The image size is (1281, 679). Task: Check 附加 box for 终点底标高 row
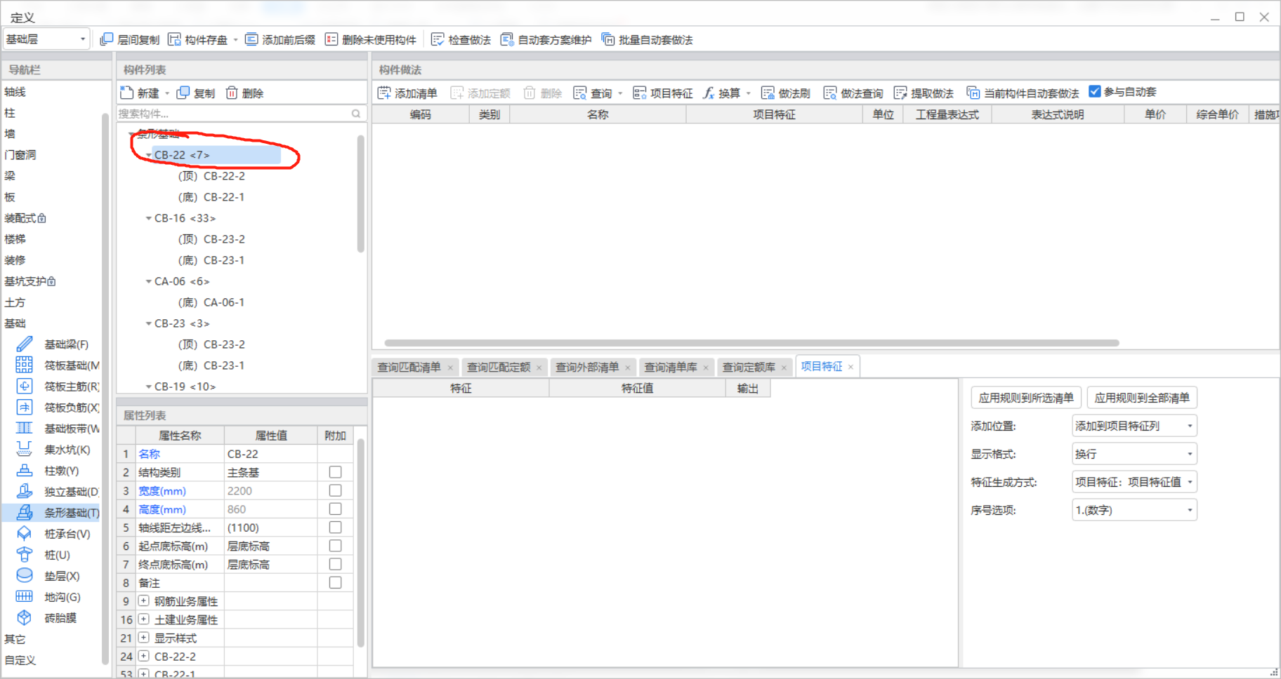click(x=335, y=564)
